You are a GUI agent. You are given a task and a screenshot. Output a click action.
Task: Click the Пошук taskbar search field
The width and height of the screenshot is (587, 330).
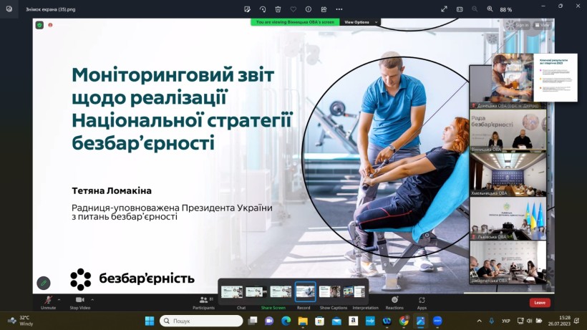[201, 321]
